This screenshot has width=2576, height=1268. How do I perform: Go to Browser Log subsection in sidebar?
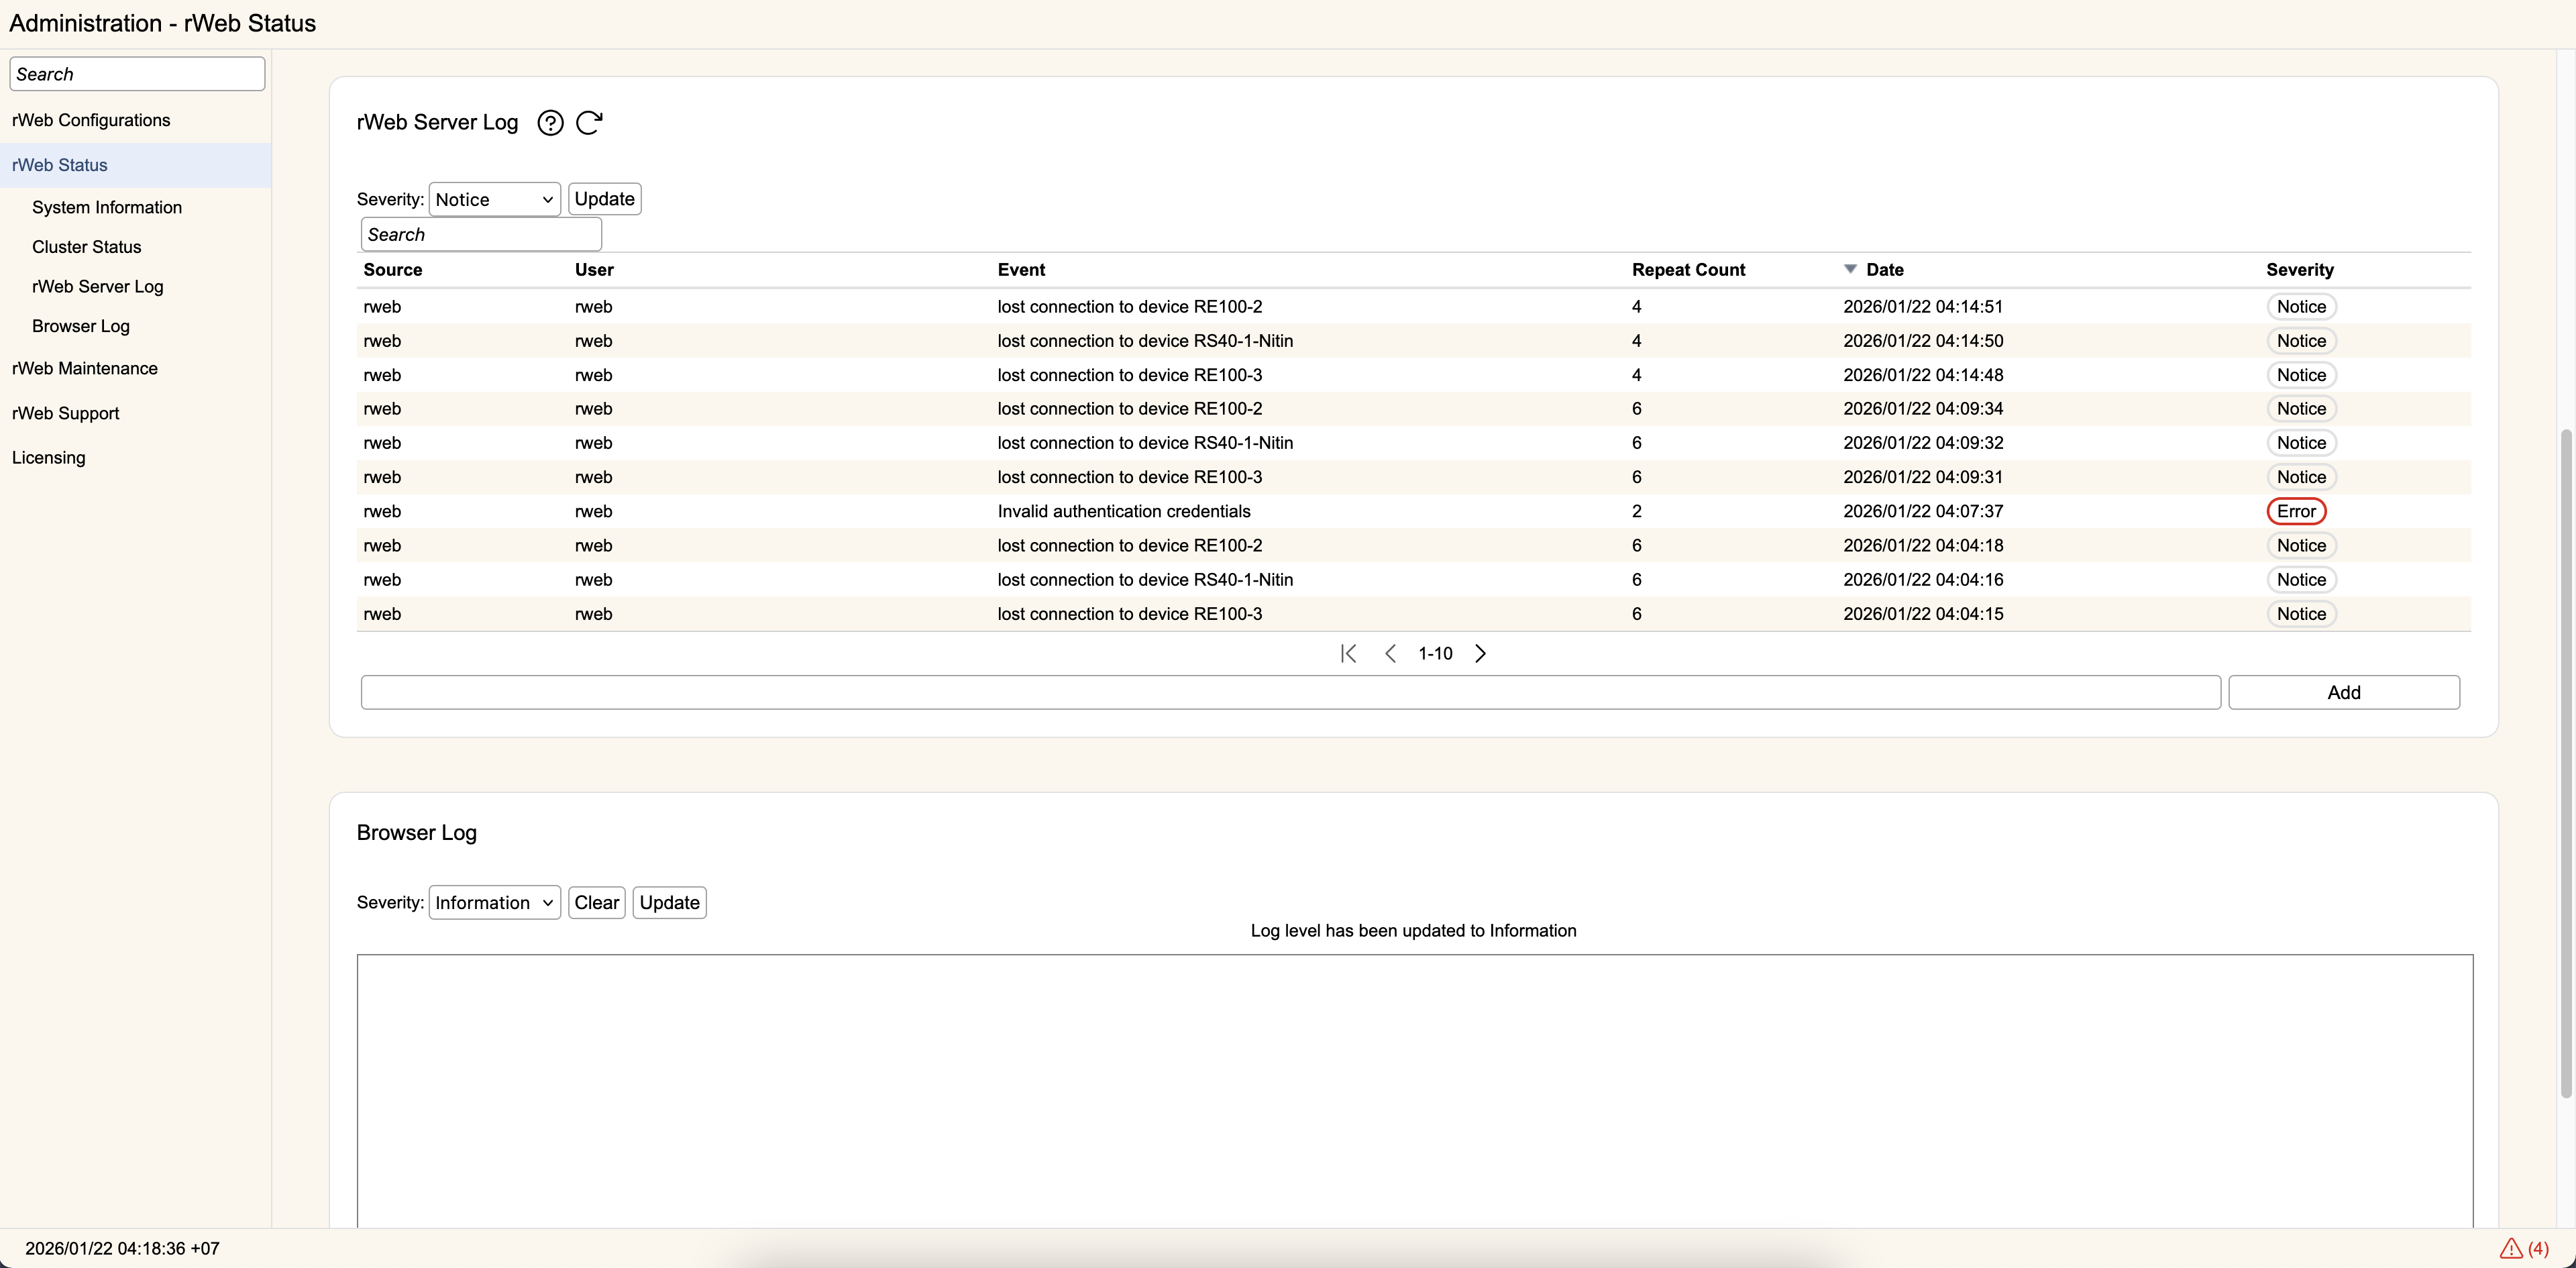(81, 326)
